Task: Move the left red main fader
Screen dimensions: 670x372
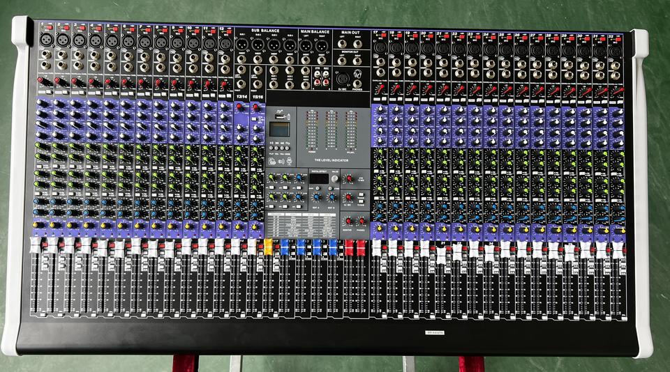Action: tap(349, 248)
